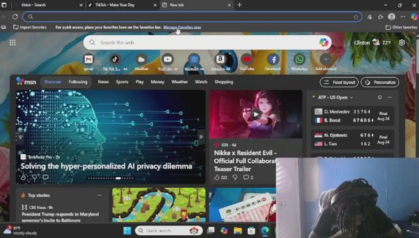Play the Nikke Resident Evil video
This screenshot has height=238, width=419.
coord(256,114)
